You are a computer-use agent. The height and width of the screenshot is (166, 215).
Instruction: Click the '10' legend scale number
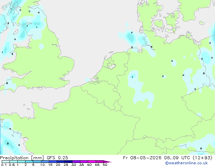click(x=42, y=165)
